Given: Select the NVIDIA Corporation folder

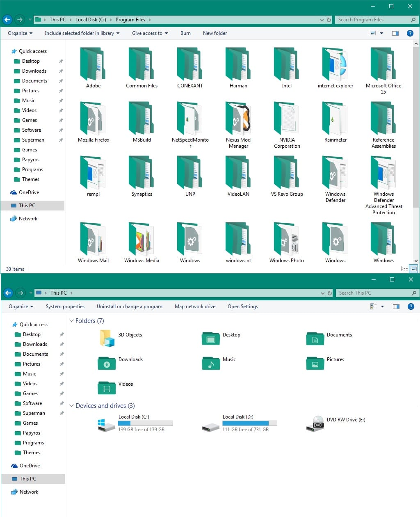Looking at the screenshot, I should point(286,119).
